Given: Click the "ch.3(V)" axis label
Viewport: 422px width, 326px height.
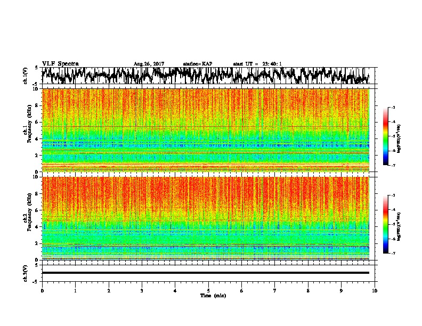Looking at the screenshot, I should pyautogui.click(x=26, y=273).
